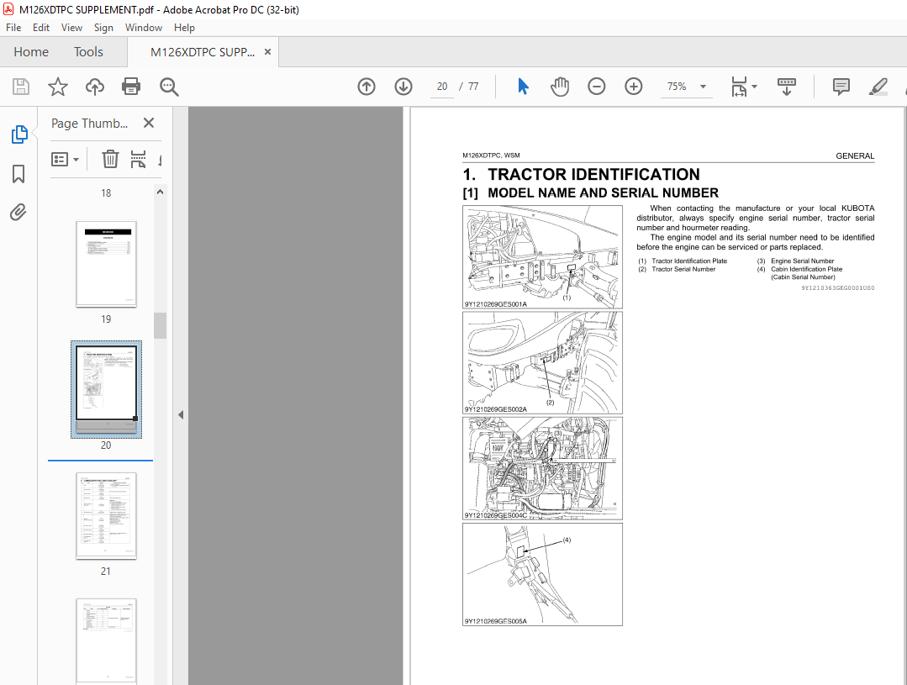Activate the Hand pan tool
Image resolution: width=907 pixels, height=685 pixels.
click(559, 87)
